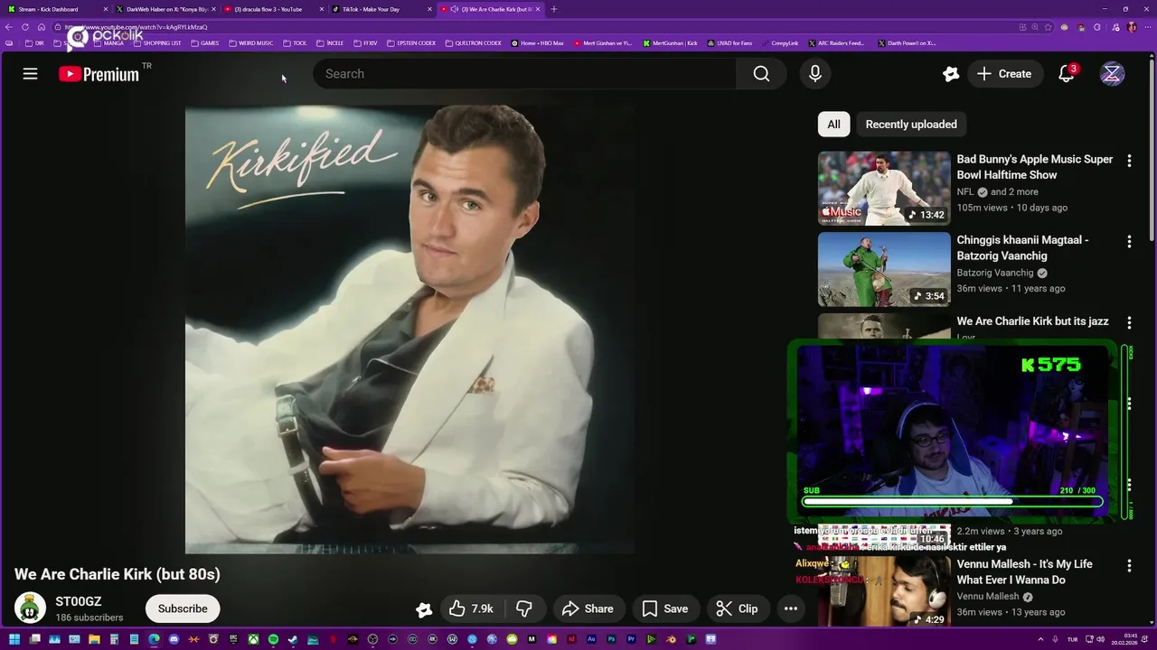Viewport: 1157px width, 650px height.
Task: Open a new browser tab
Action: (x=554, y=9)
